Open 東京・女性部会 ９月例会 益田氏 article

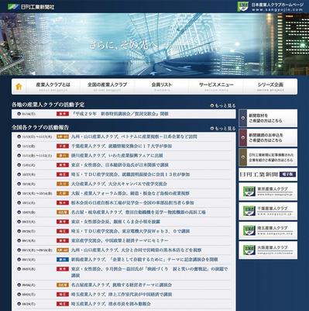pos(149,272)
